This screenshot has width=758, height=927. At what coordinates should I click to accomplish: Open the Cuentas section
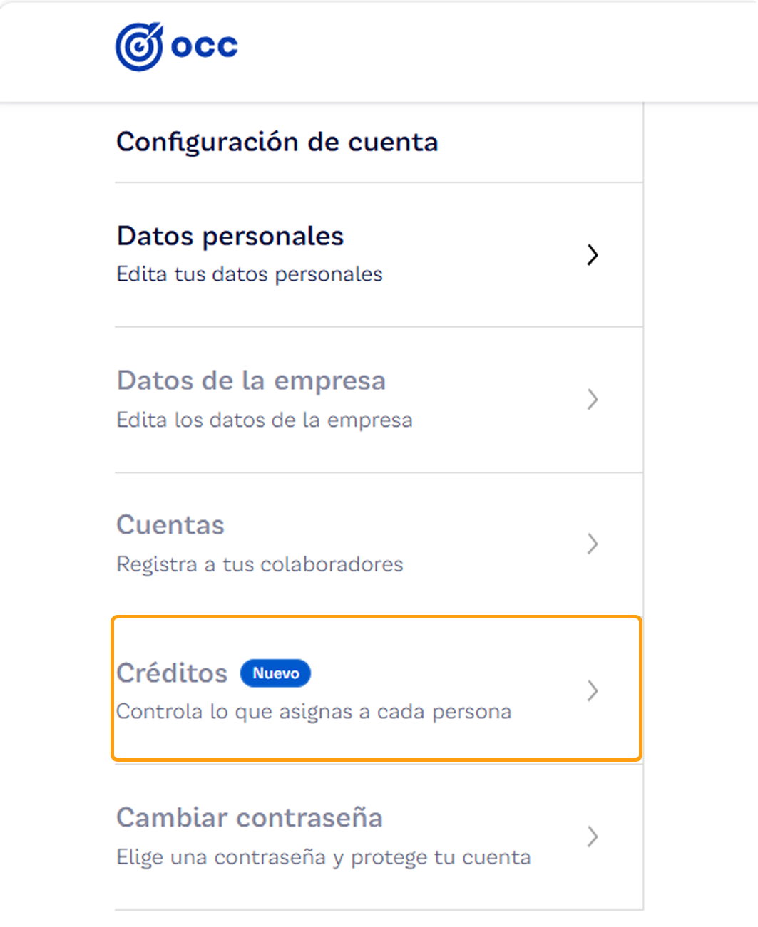coord(170,525)
